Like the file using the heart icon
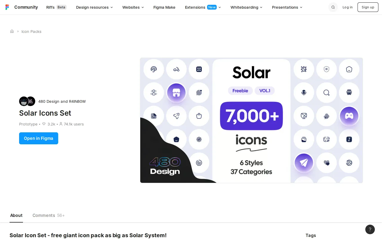The width and height of the screenshot is (382, 239). pyautogui.click(x=44, y=124)
